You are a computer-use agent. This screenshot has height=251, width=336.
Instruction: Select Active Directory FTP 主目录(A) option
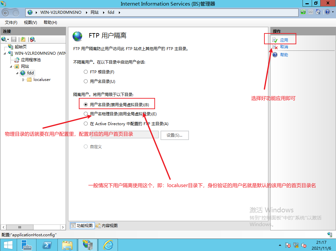pyautogui.click(x=86, y=124)
